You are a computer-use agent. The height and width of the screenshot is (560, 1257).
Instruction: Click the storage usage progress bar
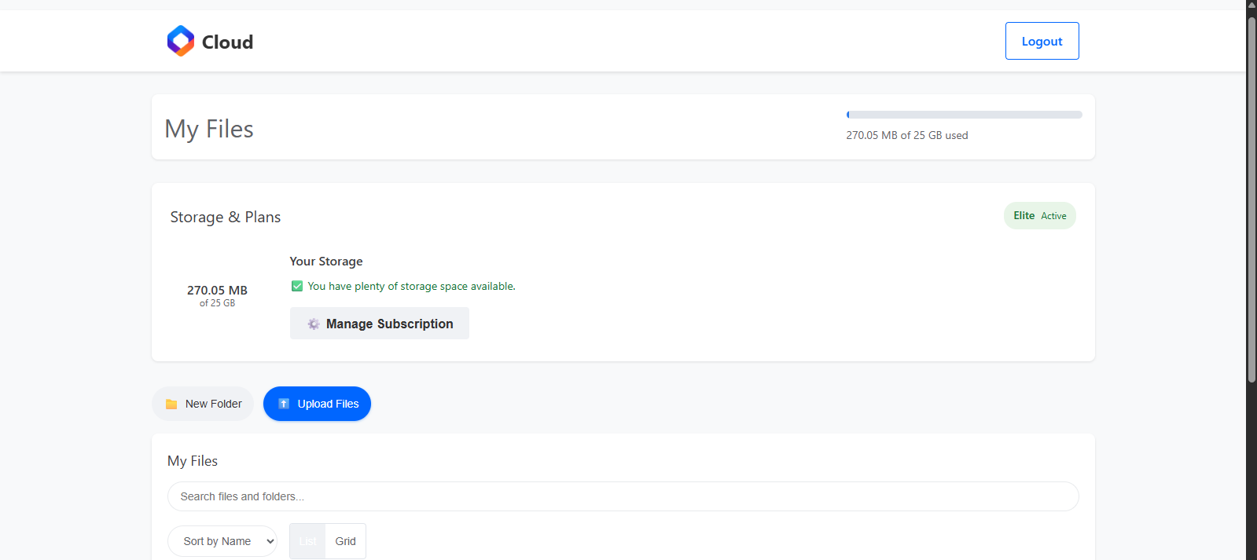click(964, 114)
